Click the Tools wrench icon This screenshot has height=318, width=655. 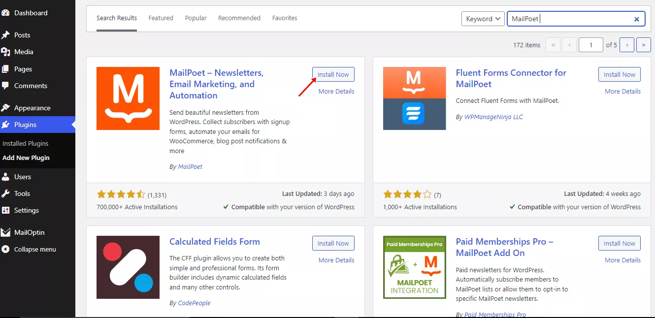pyautogui.click(x=6, y=193)
